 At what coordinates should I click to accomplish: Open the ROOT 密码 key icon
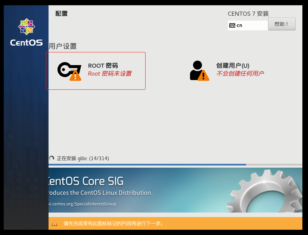coord(69,71)
